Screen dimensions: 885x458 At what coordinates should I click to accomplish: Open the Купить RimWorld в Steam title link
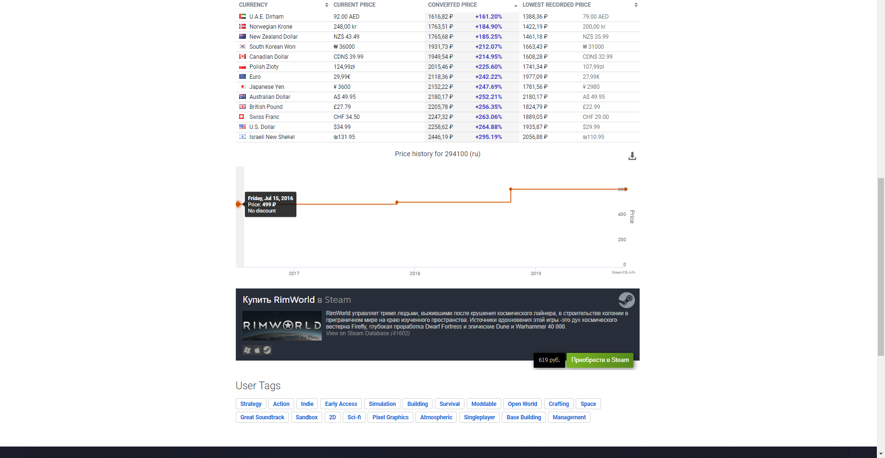click(296, 300)
